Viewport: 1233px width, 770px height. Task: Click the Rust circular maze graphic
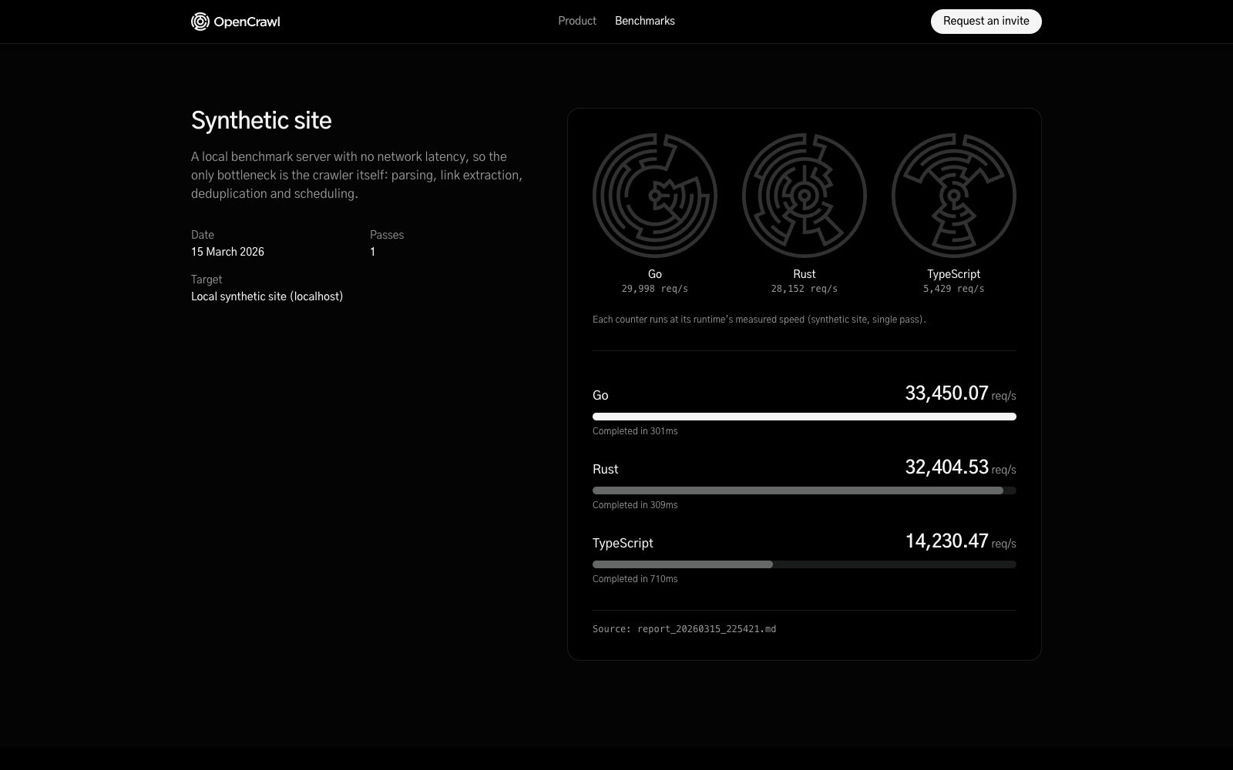tap(805, 196)
